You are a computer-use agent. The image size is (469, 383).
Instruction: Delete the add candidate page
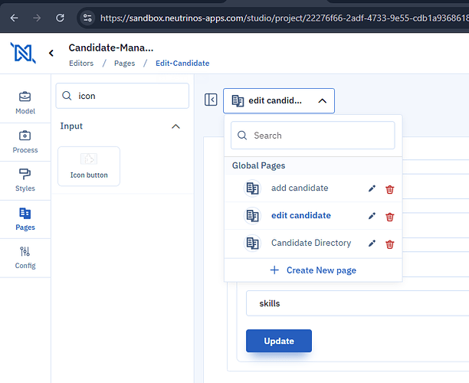(390, 189)
